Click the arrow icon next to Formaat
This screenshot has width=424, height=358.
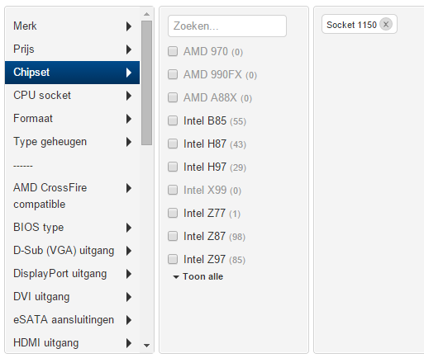click(128, 119)
